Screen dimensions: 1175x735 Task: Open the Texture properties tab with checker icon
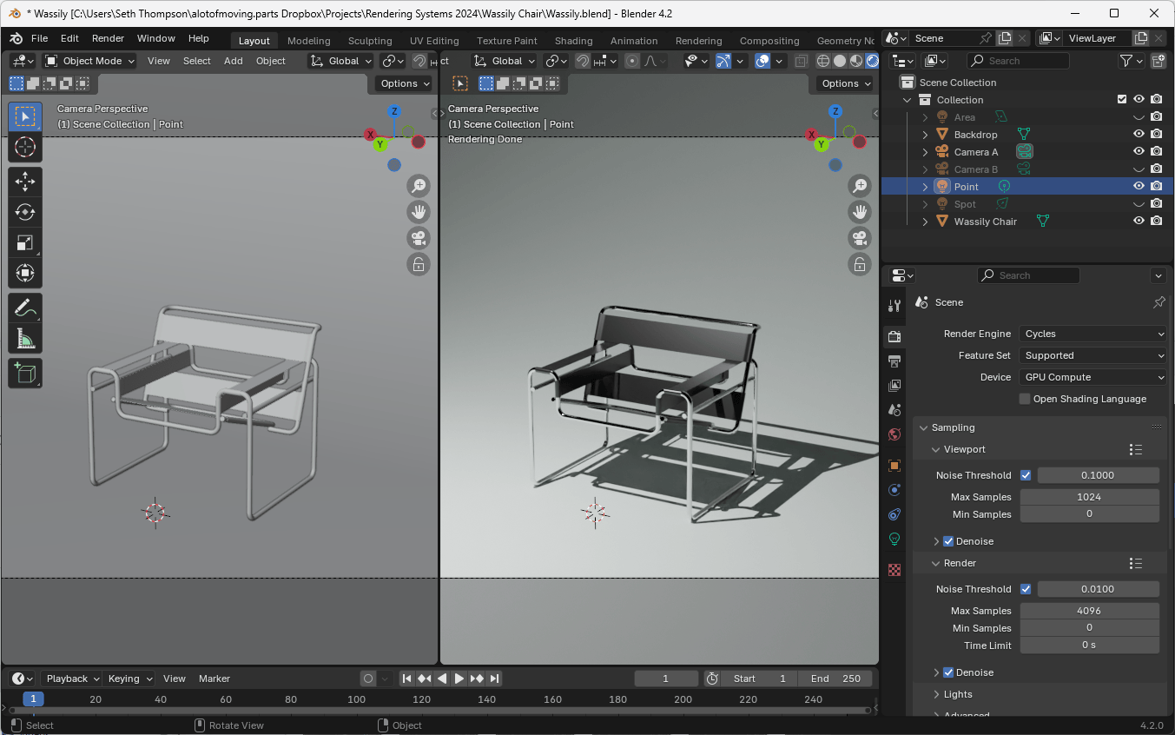click(894, 570)
